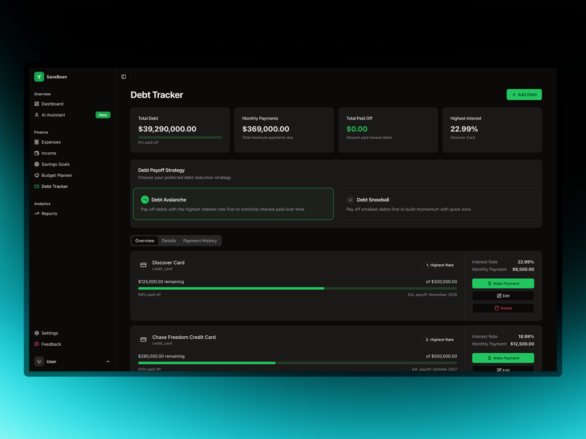Click the Chase Freedom credit card icon
The width and height of the screenshot is (586, 439).
[x=143, y=340]
